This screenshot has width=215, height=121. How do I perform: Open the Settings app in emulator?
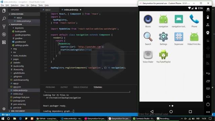(163, 39)
